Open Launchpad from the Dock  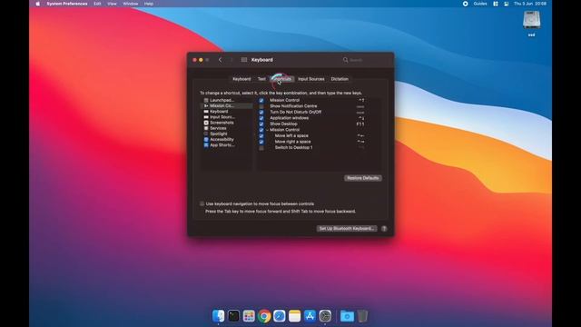click(x=249, y=316)
